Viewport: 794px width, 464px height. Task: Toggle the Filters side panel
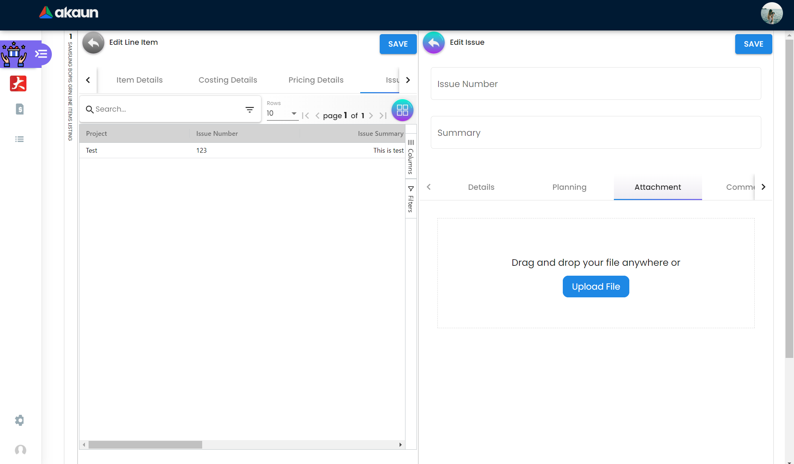(x=411, y=199)
